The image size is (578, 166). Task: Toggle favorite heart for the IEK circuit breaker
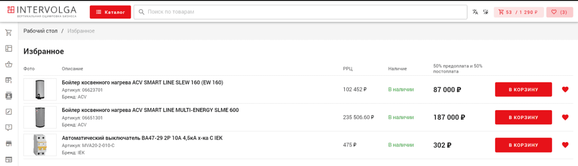565,145
